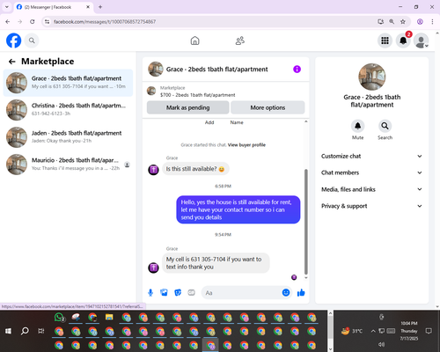
Task: Open Task View on the taskbar
Action: coord(41,331)
